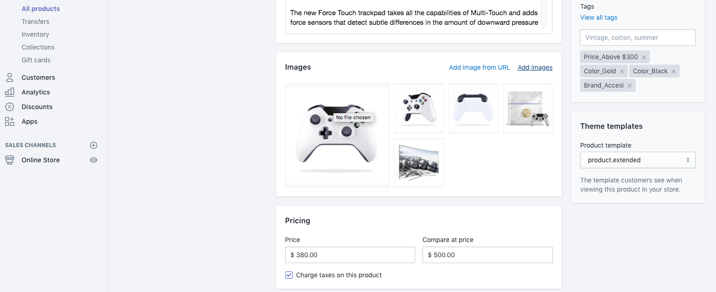
Task: Focus the tags input field
Action: click(x=638, y=38)
